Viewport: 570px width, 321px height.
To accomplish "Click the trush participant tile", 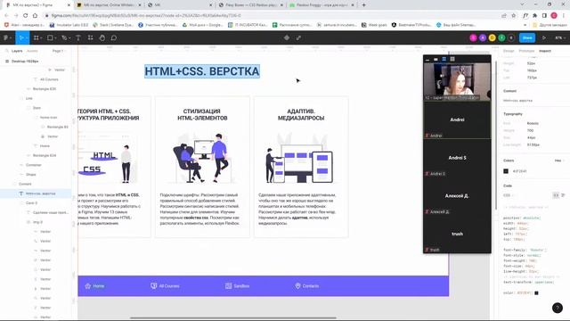I will (457, 234).
